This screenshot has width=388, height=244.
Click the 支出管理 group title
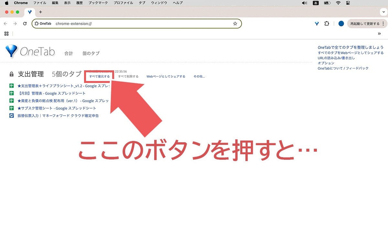(x=31, y=74)
